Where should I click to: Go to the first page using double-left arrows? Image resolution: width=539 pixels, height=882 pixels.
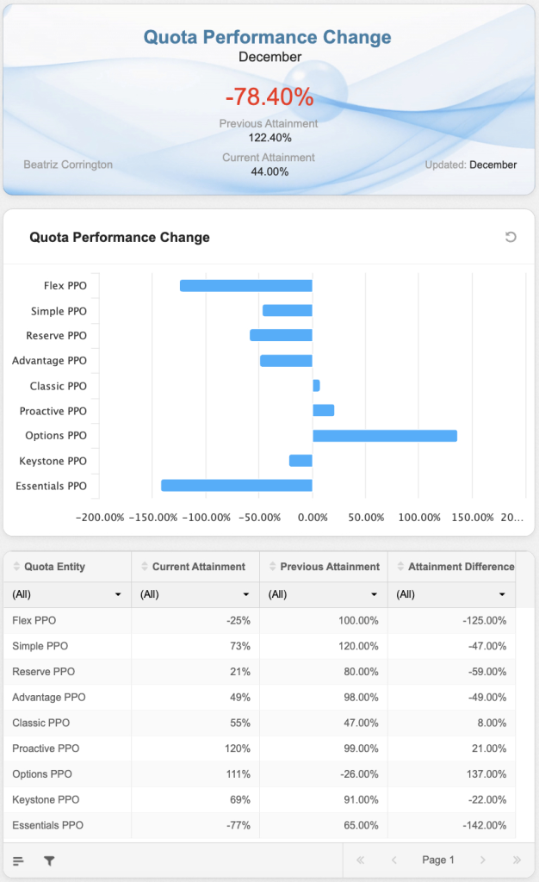(x=360, y=860)
